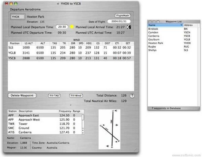The image size is (202, 157).
Task: Edit the planned local departure time 20:30
Action: (x=62, y=27)
